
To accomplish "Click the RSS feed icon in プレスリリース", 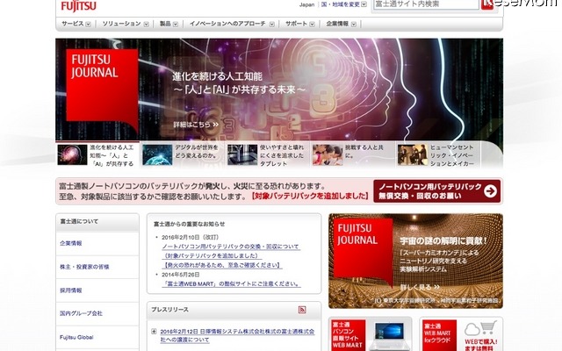I will [x=302, y=310].
